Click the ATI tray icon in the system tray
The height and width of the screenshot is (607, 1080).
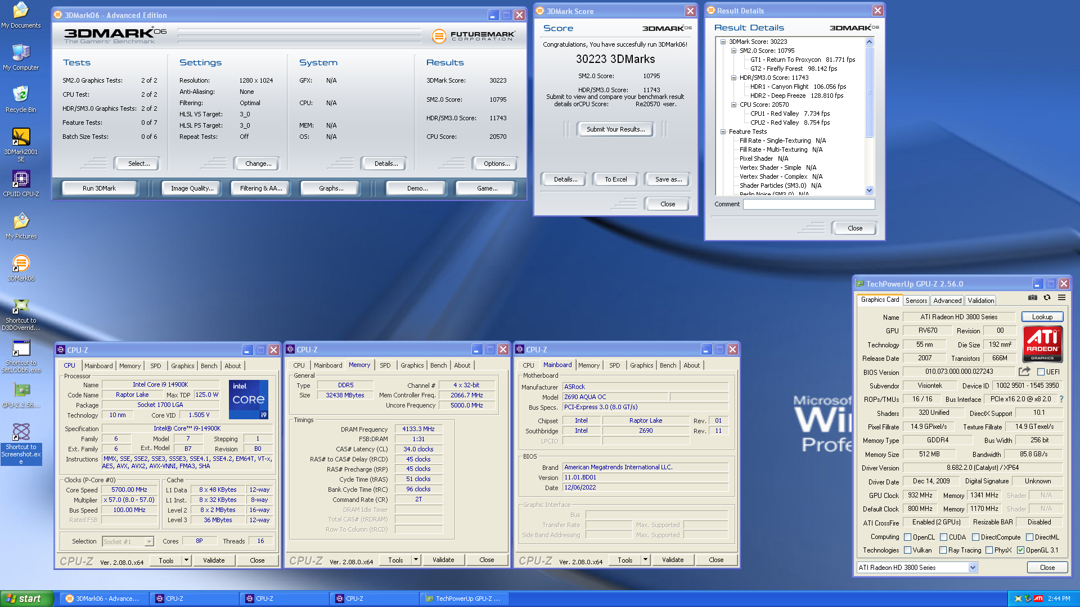pyautogui.click(x=1038, y=599)
